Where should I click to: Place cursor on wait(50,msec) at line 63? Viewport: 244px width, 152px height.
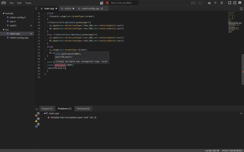tap(57, 68)
